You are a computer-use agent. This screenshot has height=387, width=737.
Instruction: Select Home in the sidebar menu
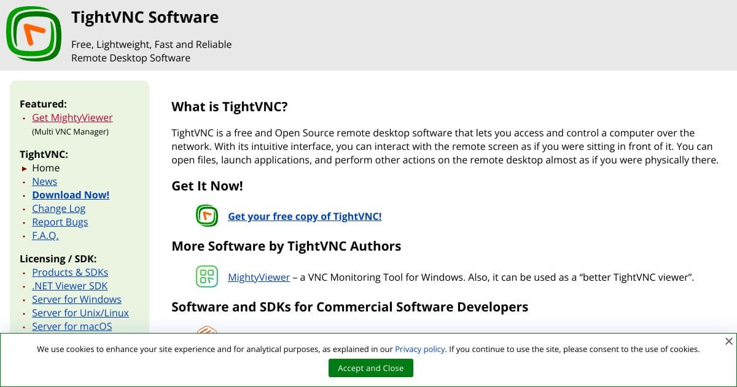45,168
